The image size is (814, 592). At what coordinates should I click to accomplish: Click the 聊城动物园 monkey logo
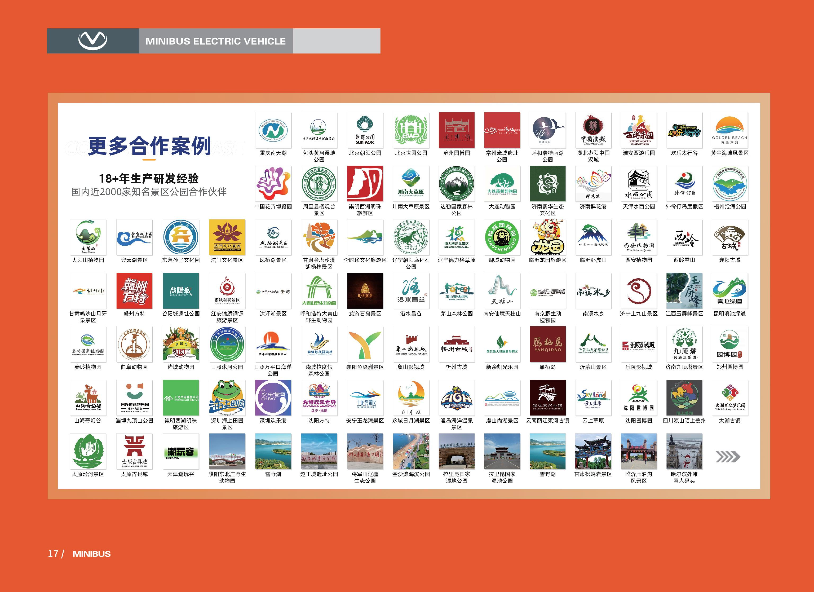click(502, 237)
